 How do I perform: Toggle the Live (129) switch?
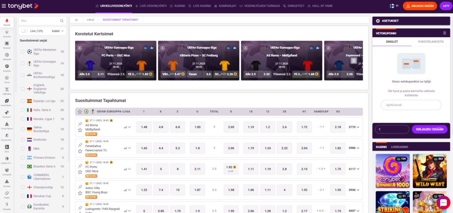pyautogui.click(x=25, y=31)
